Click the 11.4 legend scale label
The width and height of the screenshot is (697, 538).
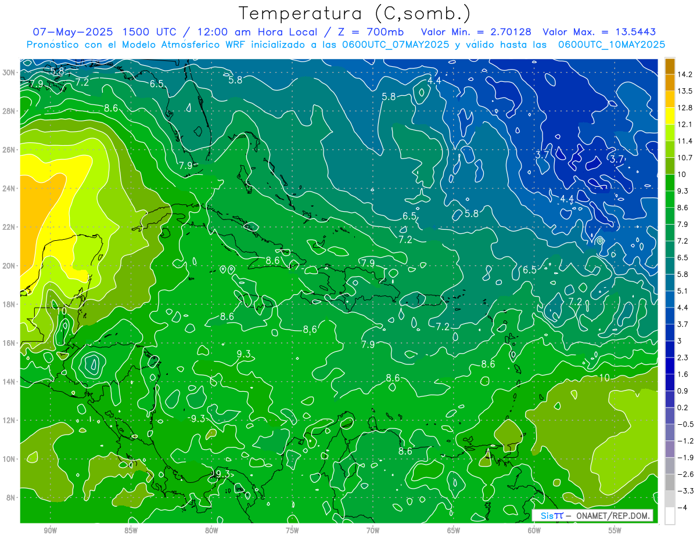[x=685, y=141]
